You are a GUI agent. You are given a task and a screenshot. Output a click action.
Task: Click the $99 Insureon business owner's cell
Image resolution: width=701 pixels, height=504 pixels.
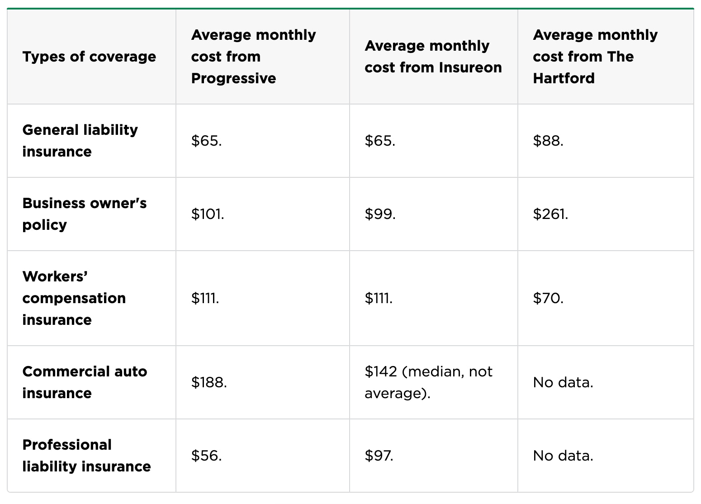[380, 214]
